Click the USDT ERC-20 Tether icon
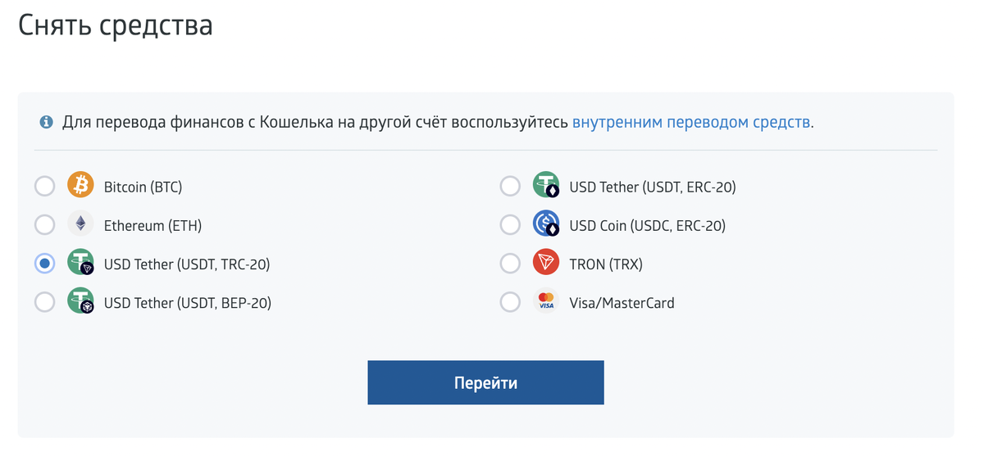Screen dimensions: 984x456 tap(545, 186)
